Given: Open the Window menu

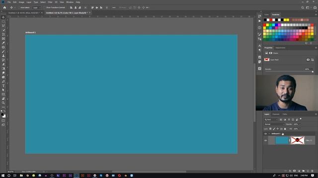Looking at the screenshot, I should pos(70,2).
